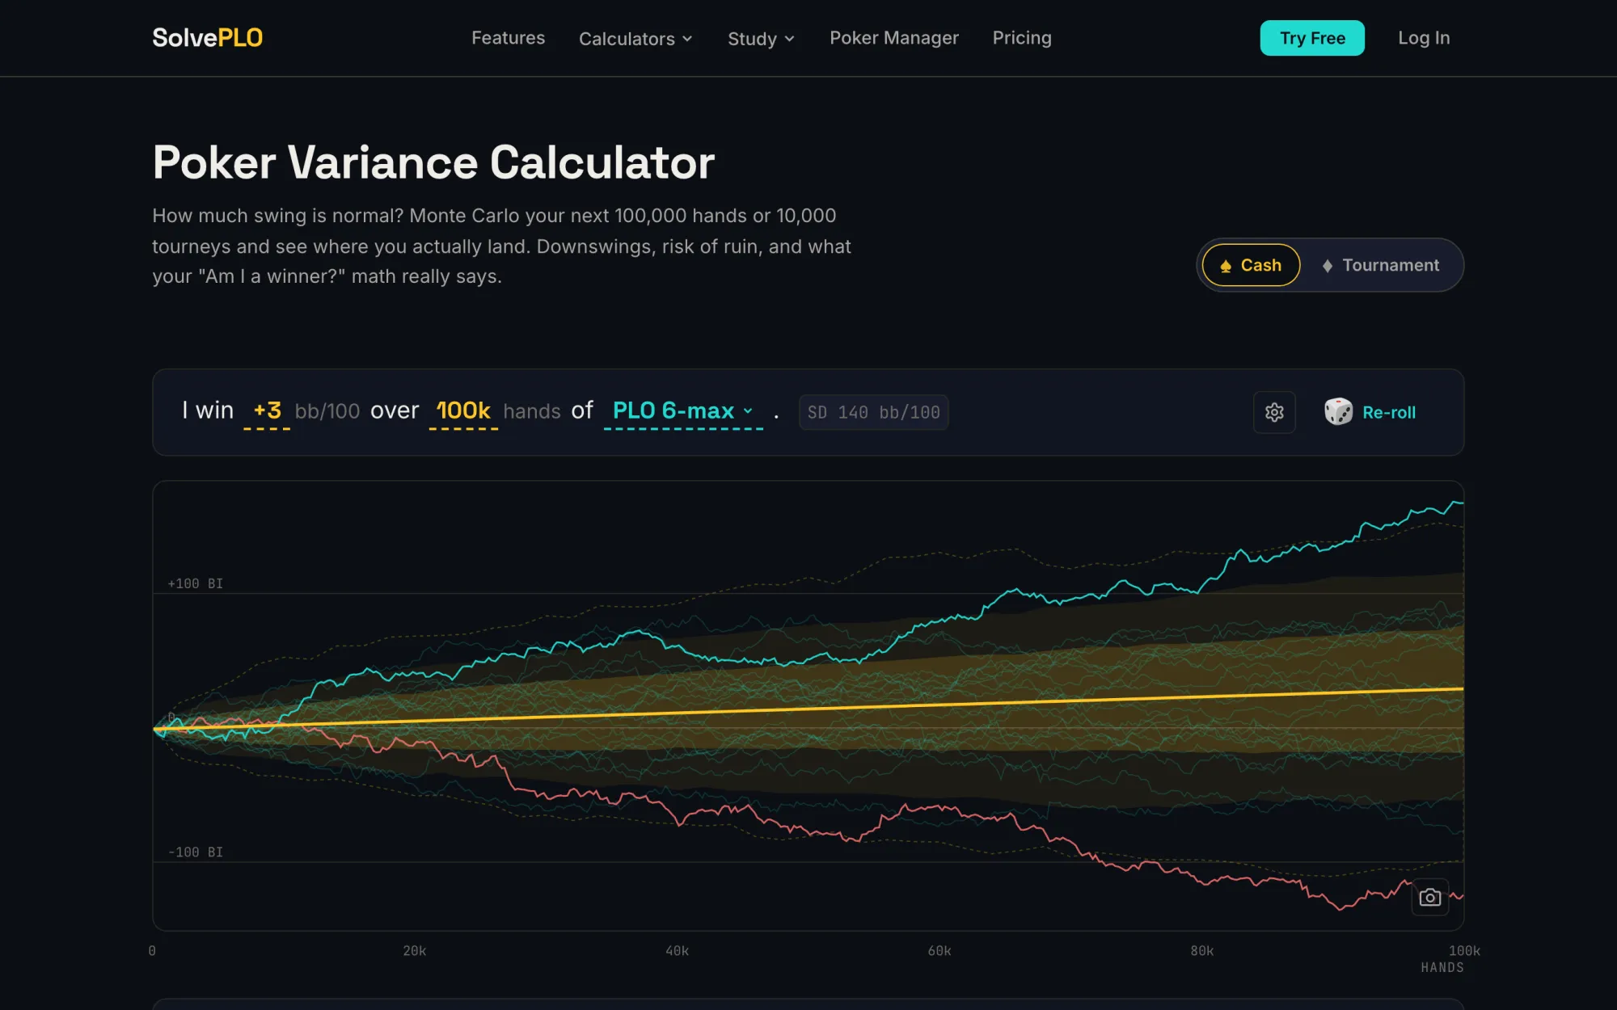Click the Log In link
Image resolution: width=1617 pixels, height=1010 pixels.
tap(1424, 38)
